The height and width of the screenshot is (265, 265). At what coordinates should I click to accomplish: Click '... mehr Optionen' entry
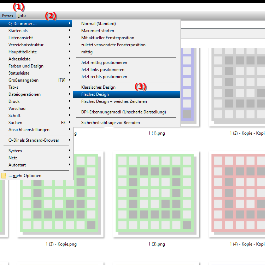tap(36, 176)
